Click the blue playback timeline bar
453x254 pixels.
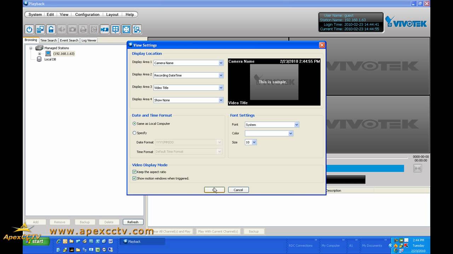(x=365, y=168)
